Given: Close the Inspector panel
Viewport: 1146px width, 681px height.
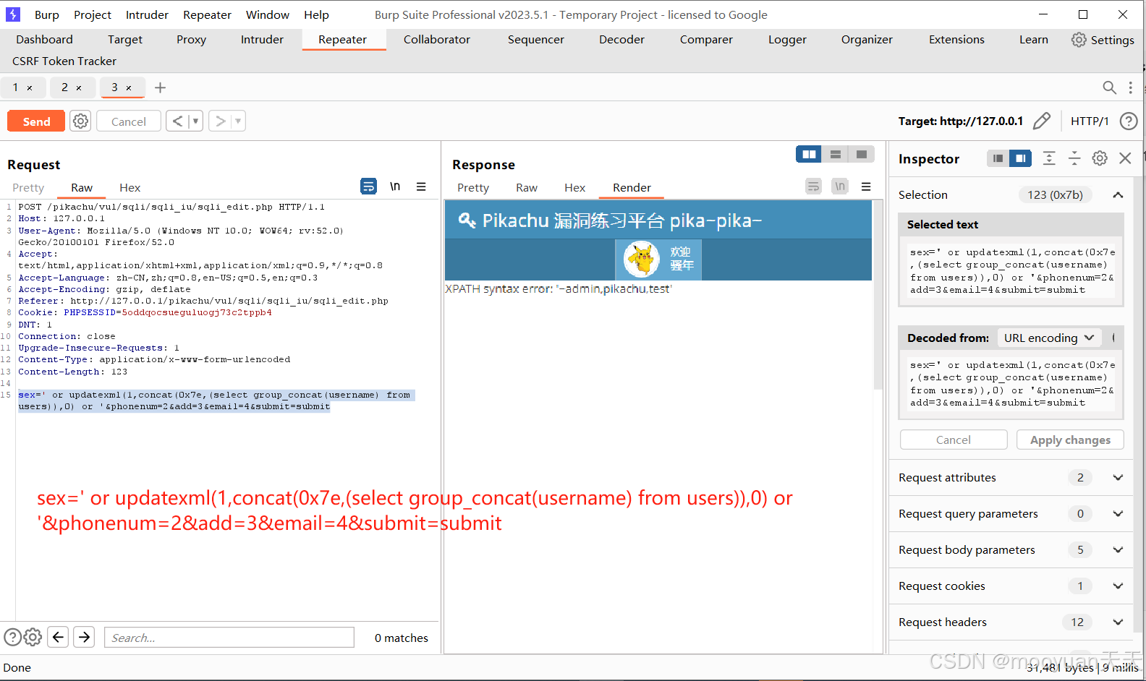Looking at the screenshot, I should coord(1125,158).
